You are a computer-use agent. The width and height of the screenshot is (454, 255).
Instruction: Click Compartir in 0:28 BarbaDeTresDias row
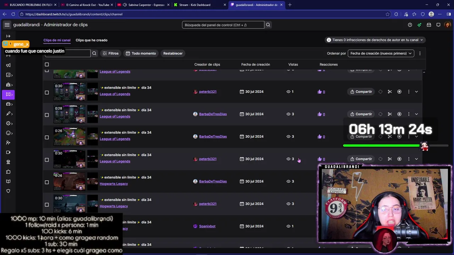pos(361,114)
